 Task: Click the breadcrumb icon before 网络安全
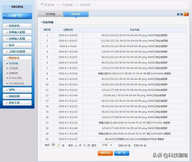coord(41,5)
